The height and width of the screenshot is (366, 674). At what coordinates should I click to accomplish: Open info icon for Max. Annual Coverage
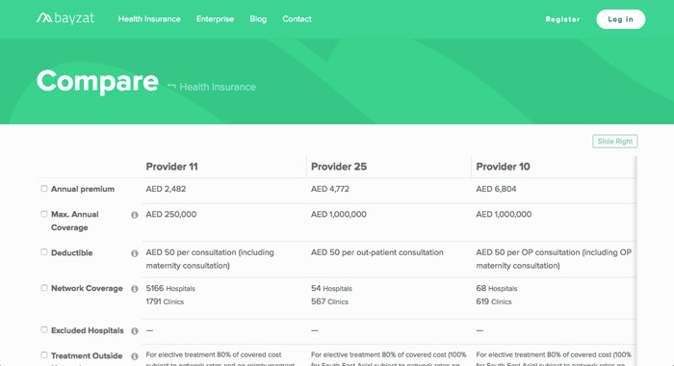pos(135,215)
